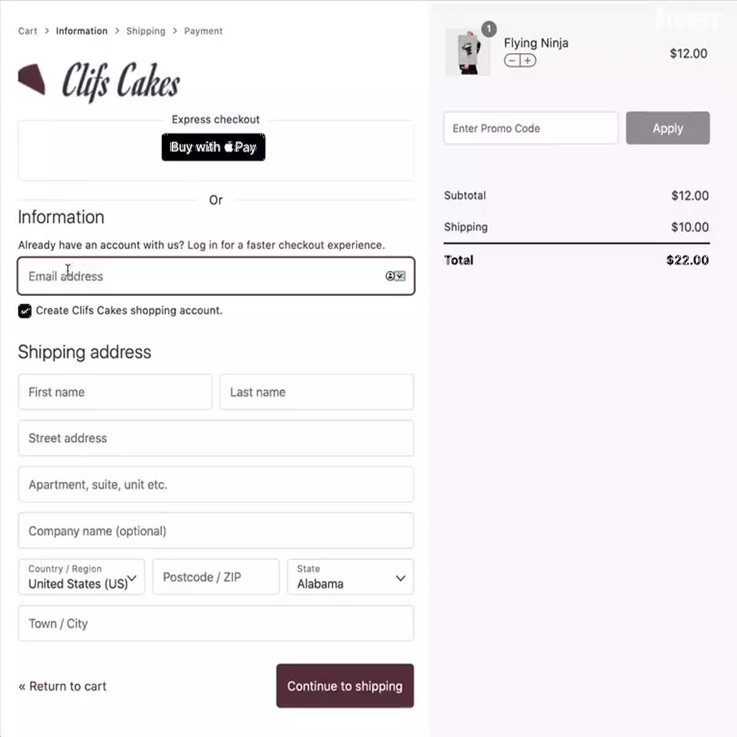Click the minus icon to decrease Flying Ninja quantity

pos(512,60)
